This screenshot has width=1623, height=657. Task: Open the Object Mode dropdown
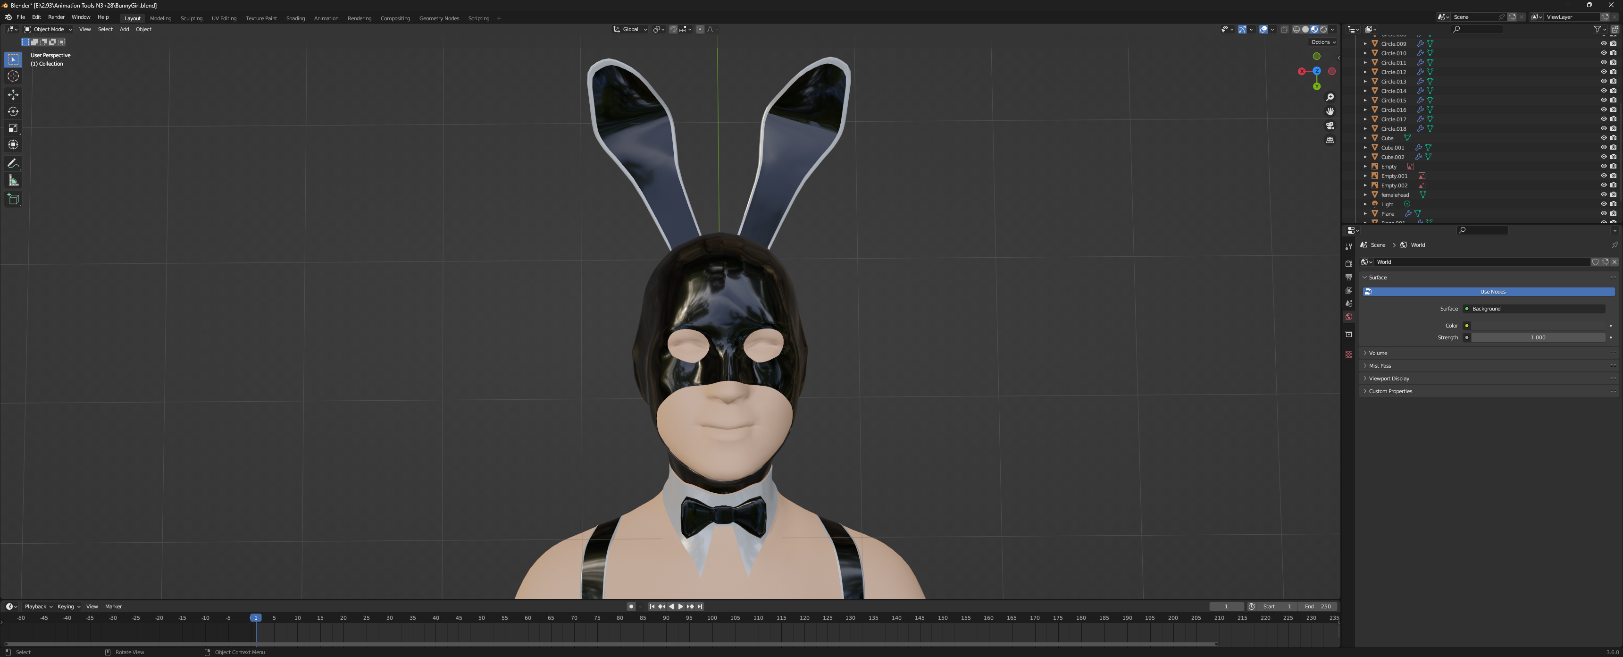click(x=48, y=30)
